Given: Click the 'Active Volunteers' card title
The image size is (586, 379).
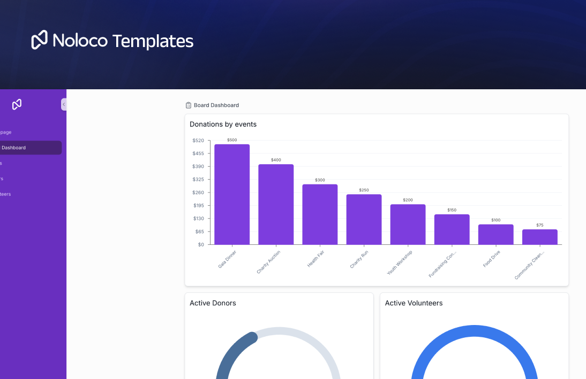Looking at the screenshot, I should pos(414,303).
